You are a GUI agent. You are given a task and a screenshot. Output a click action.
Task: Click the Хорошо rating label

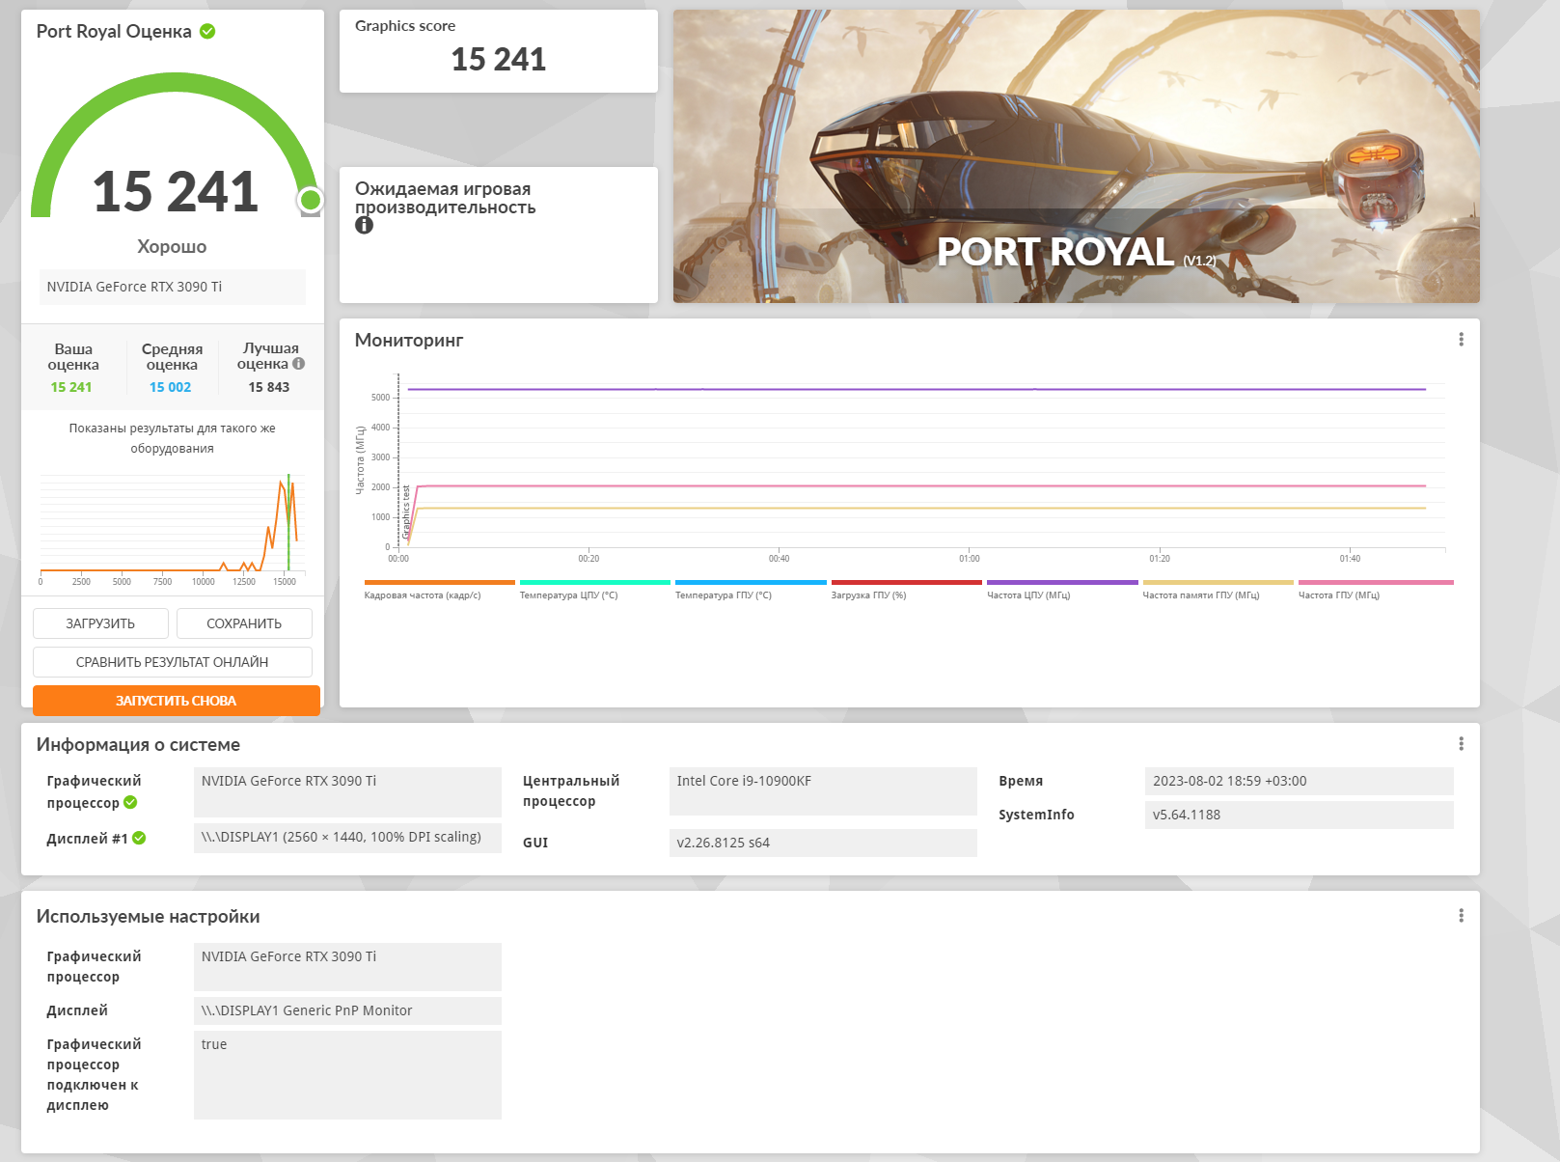point(172,246)
